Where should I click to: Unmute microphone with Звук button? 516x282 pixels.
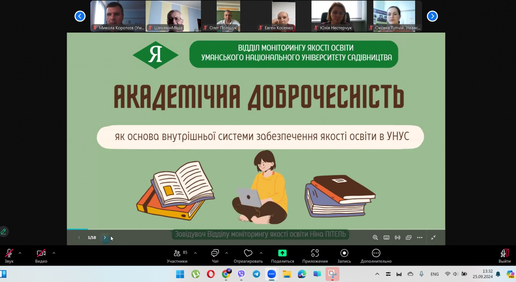coord(9,256)
